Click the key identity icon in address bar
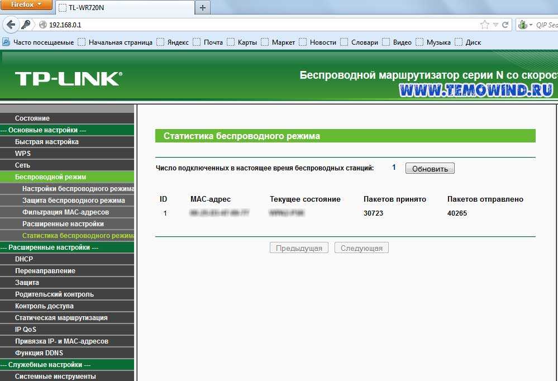Image resolution: width=558 pixels, height=381 pixels. point(25,25)
